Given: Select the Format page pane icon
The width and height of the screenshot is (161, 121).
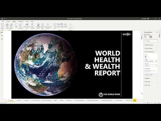Looking at the screenshot, I should (151, 37).
